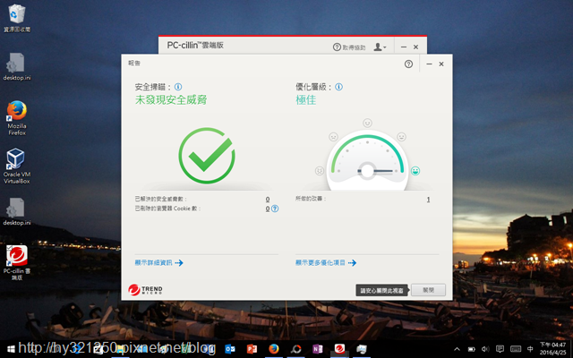Image resolution: width=573 pixels, height=358 pixels.
Task: Click the happiest green smiley on the gauge
Action: pyautogui.click(x=415, y=171)
